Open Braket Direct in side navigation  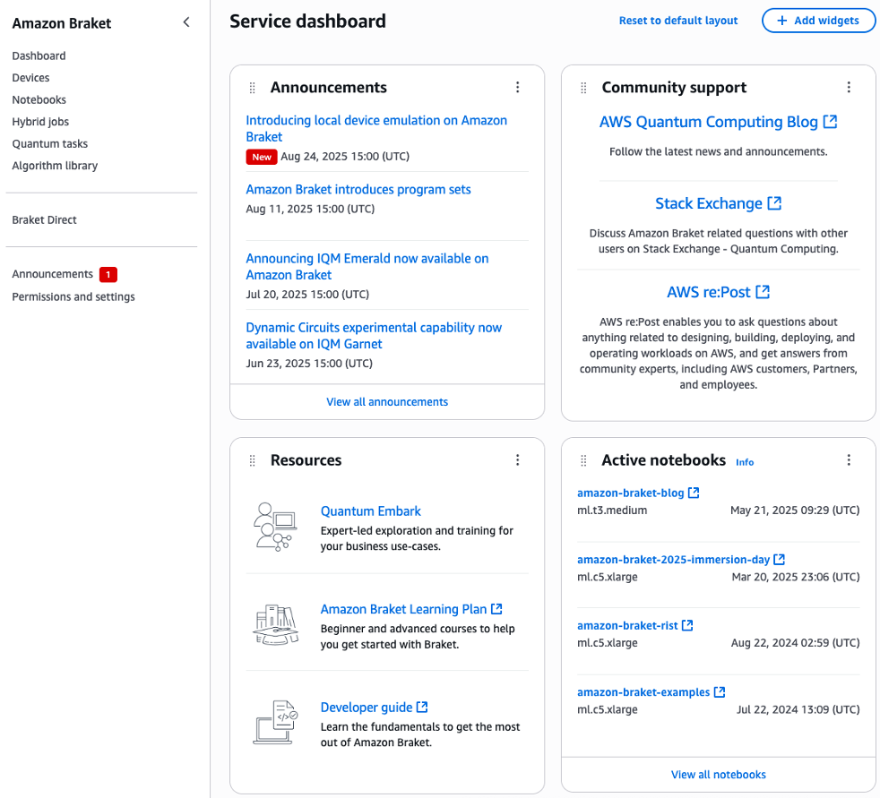coord(44,219)
